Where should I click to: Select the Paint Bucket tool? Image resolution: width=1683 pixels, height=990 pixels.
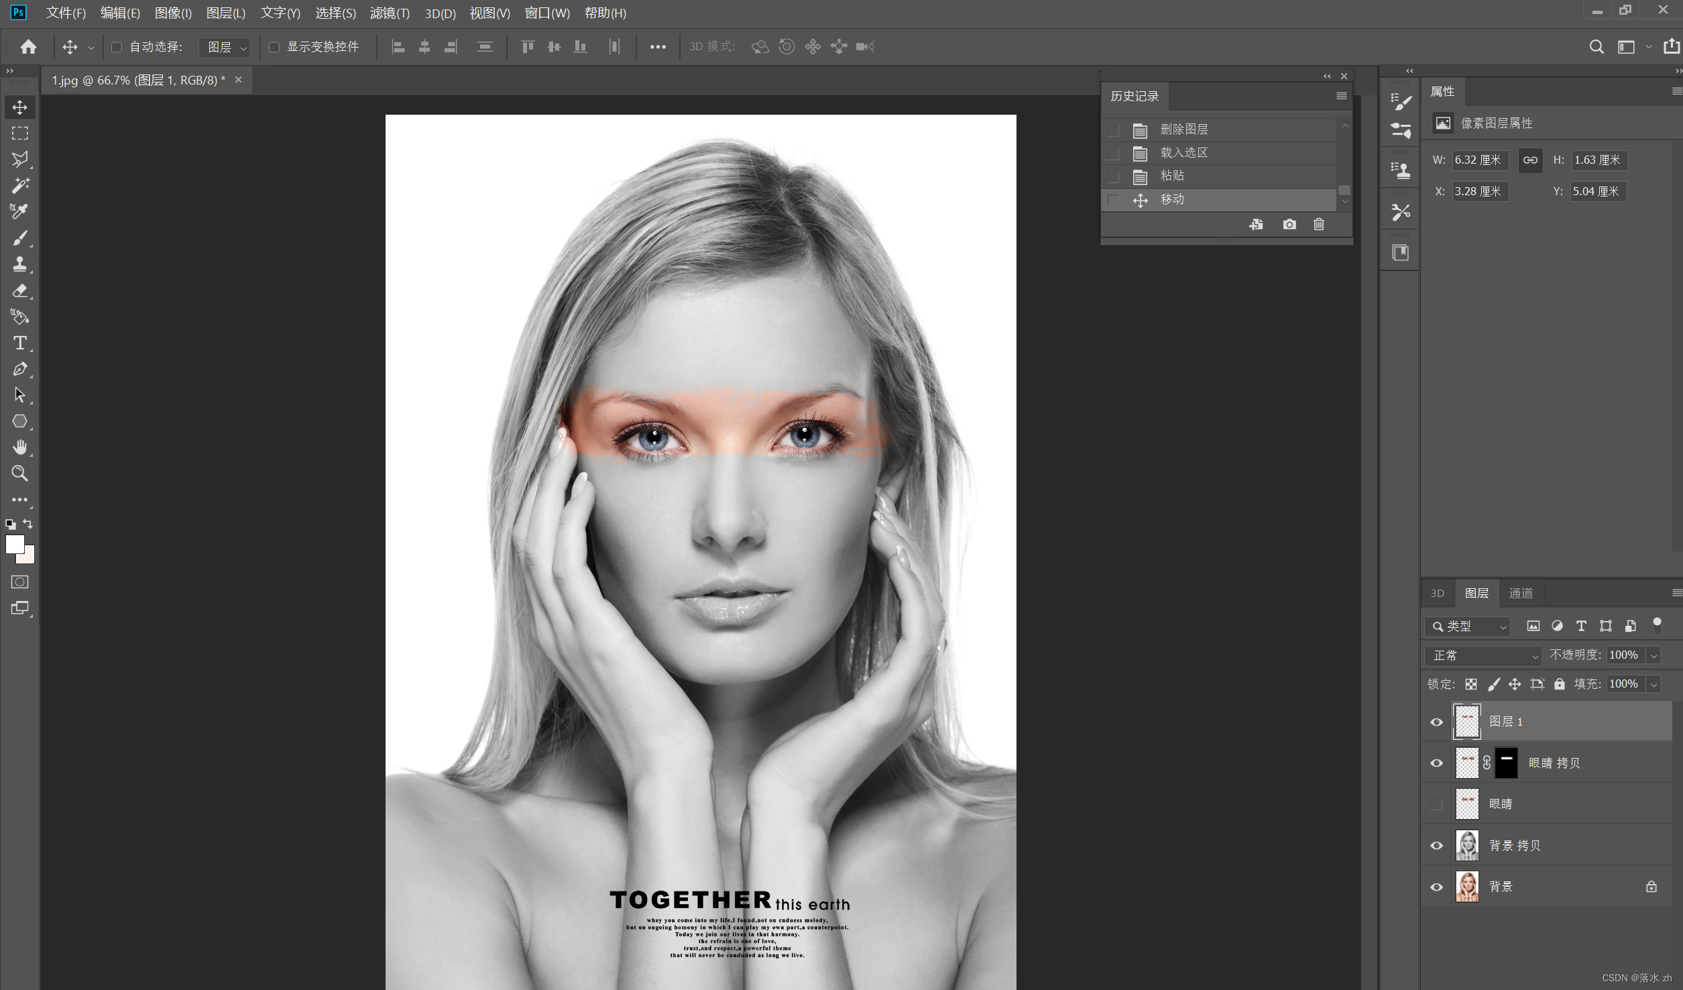tap(19, 317)
